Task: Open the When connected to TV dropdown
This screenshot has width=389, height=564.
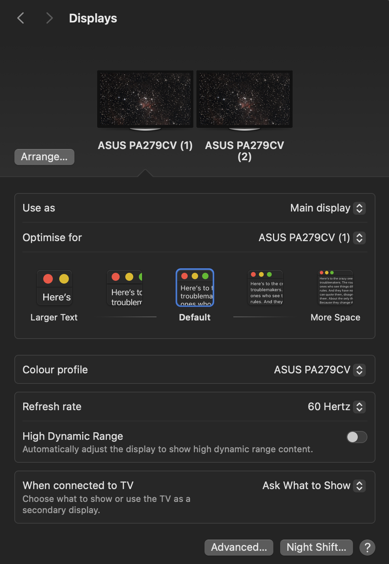Action: tap(314, 485)
